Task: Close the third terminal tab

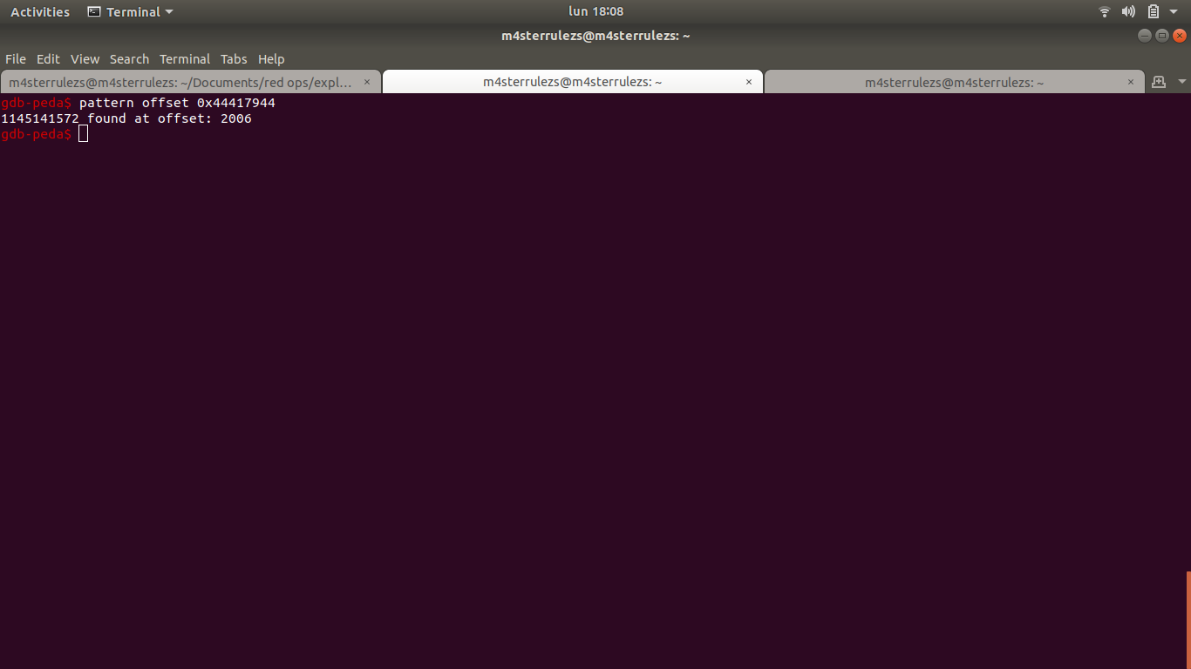Action: [x=1131, y=82]
